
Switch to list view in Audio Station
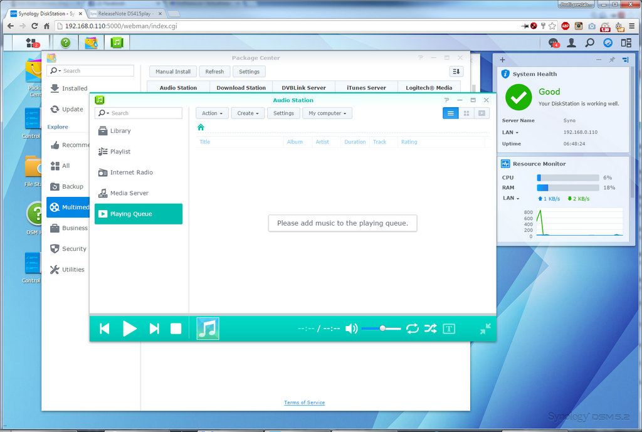(450, 113)
